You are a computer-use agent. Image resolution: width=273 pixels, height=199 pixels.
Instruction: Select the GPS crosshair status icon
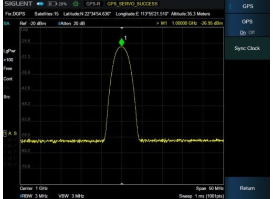point(76,4)
